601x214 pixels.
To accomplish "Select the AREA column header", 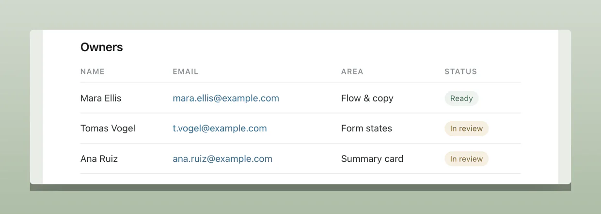I will tap(352, 71).
